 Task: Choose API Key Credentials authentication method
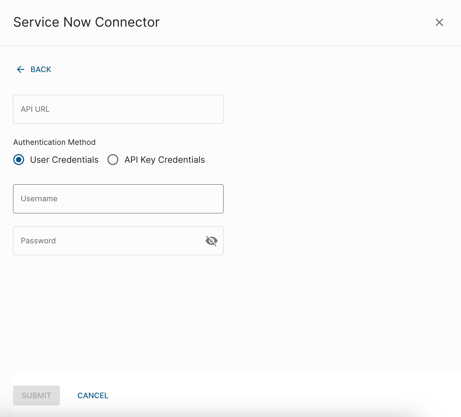[x=113, y=160]
